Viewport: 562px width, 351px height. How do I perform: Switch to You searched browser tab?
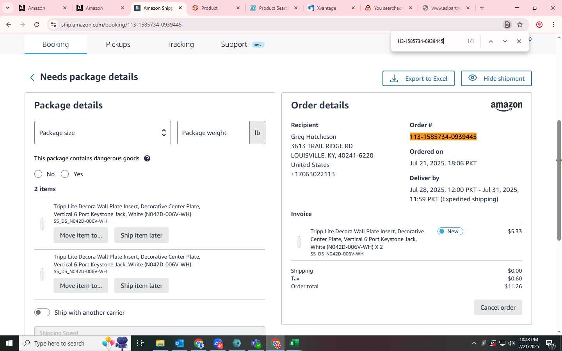[x=388, y=8]
